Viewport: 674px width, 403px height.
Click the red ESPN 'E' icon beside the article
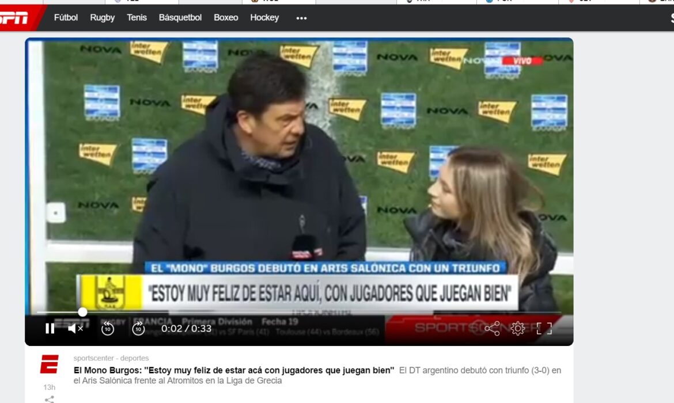pos(50,364)
